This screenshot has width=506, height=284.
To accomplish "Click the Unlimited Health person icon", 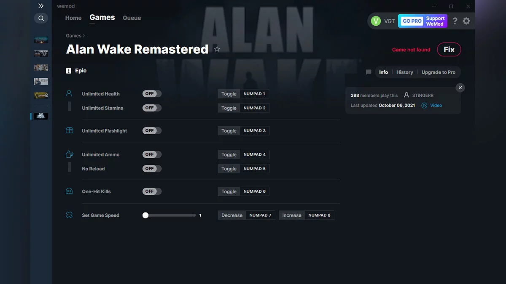I will (69, 93).
